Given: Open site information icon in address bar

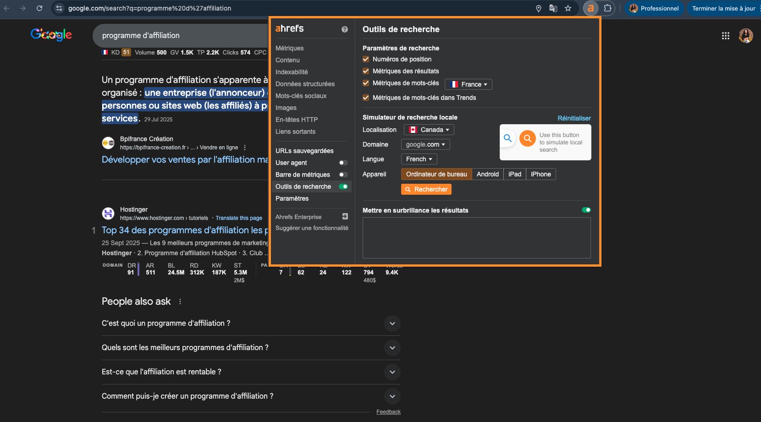Looking at the screenshot, I should [59, 8].
